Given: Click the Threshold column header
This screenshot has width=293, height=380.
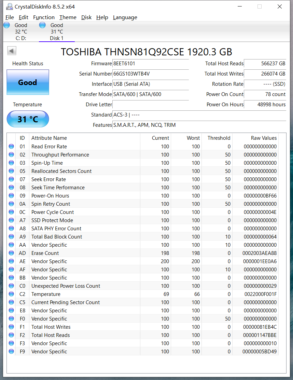Looking at the screenshot, I should [217, 138].
